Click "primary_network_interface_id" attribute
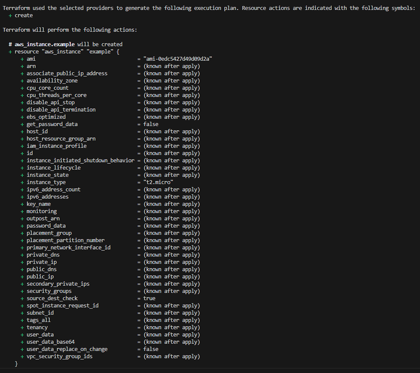The image size is (420, 373). (x=69, y=247)
